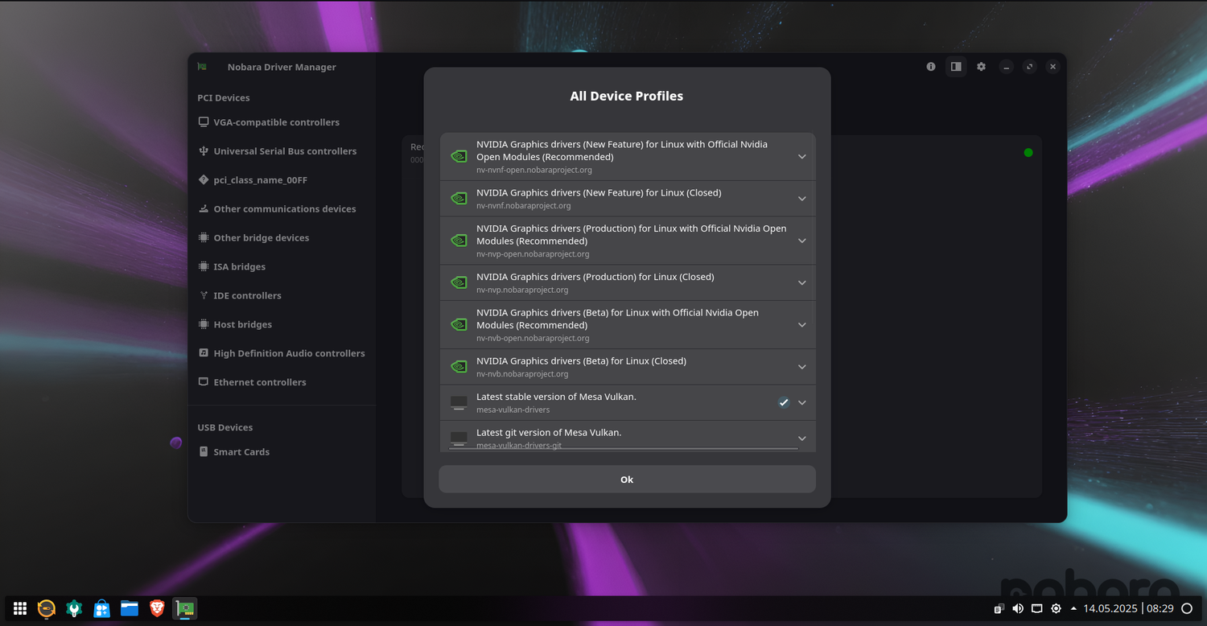1207x626 pixels.
Task: Open Universal Serial Bus controllers category
Action: tap(284, 151)
